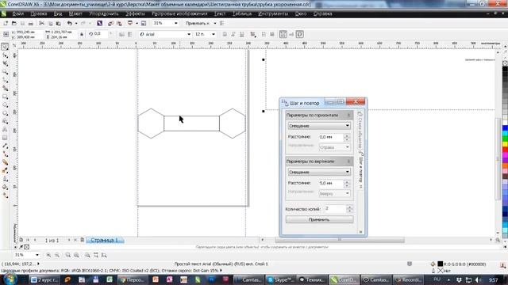508x285 pixels.
Task: Click horizontal Расстояние 0,0 мм field
Action: tap(331, 137)
